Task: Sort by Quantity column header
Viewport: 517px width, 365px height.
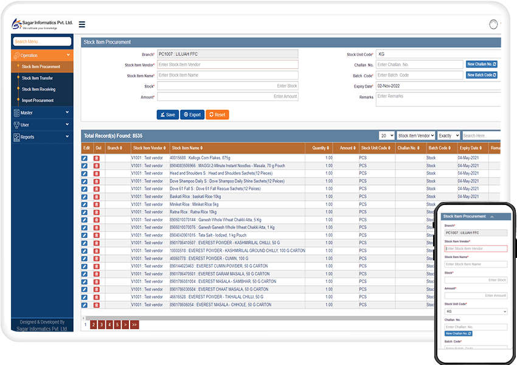Action: tap(321, 148)
